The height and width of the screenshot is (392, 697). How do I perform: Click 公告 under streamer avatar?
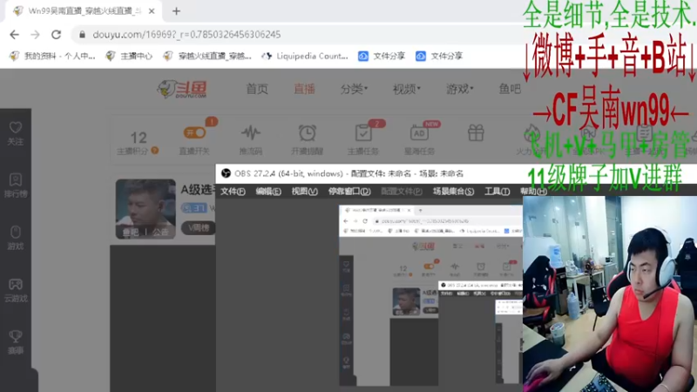coord(160,232)
